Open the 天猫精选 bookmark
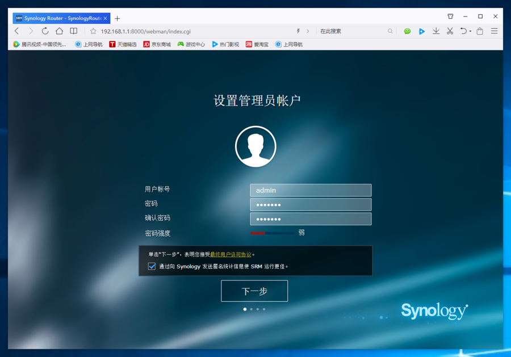Screen dimensions: 511x357 pos(123,44)
